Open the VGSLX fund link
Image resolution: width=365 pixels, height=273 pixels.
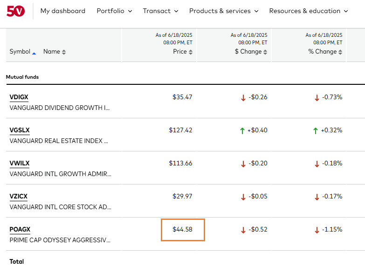(x=20, y=130)
